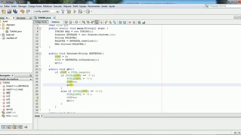Screen dimensions: 241x135
Task: Close the Saída output tab
Action: click(42, 116)
